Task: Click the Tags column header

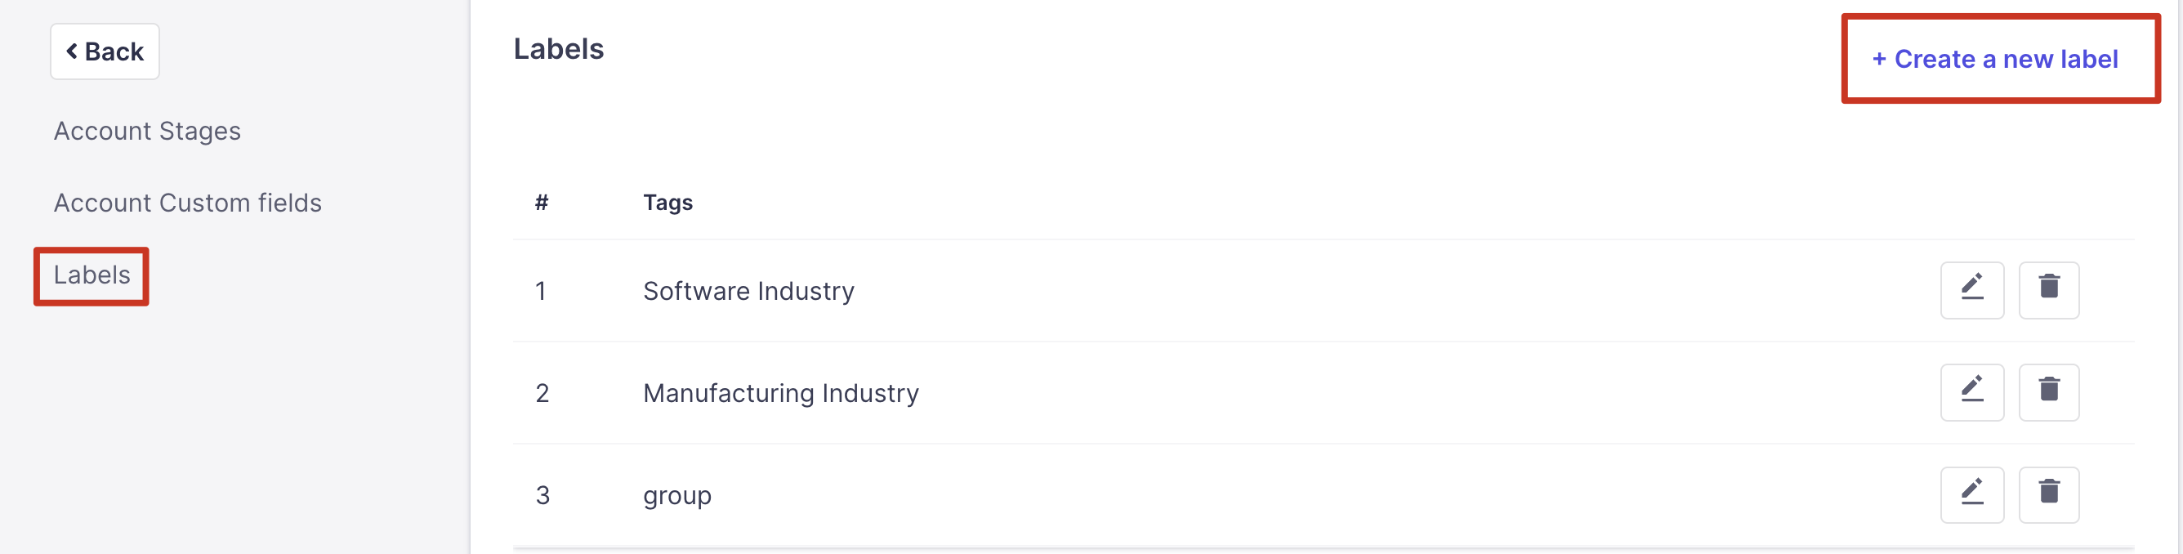Action: click(x=667, y=203)
